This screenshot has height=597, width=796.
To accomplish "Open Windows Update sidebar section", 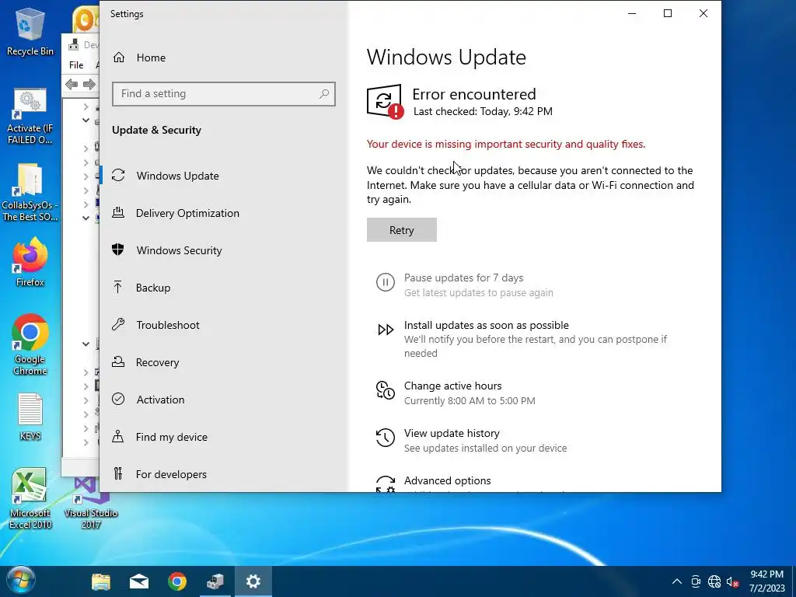I will coord(223,176).
